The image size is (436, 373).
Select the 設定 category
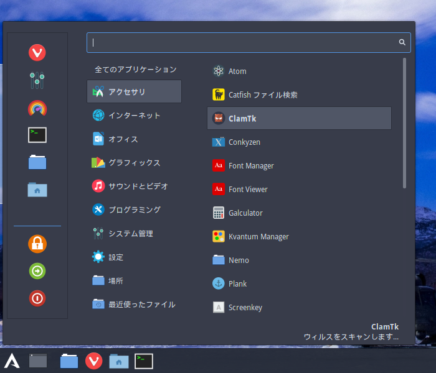pos(135,257)
